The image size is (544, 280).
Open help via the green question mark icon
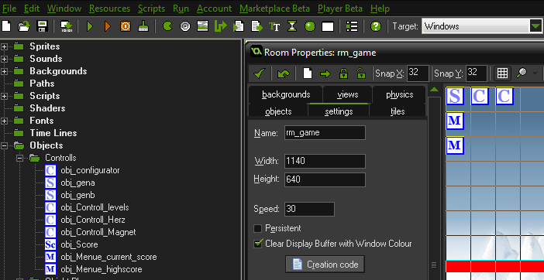pos(376,26)
